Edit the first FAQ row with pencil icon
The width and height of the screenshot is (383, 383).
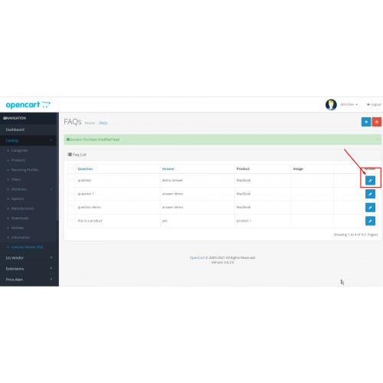click(370, 180)
